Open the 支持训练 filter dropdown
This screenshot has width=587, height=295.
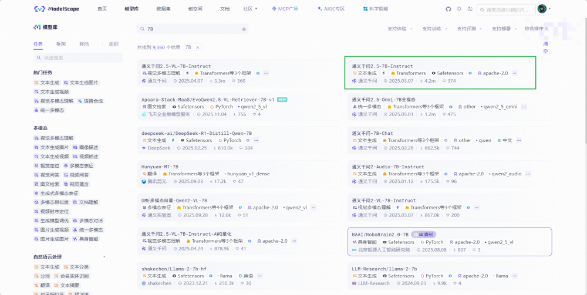click(x=434, y=29)
